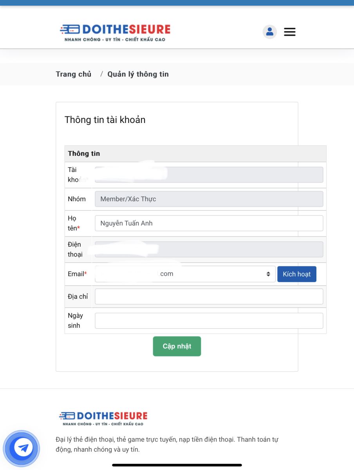Select the Quản lý thông tin breadcrumb

click(138, 74)
